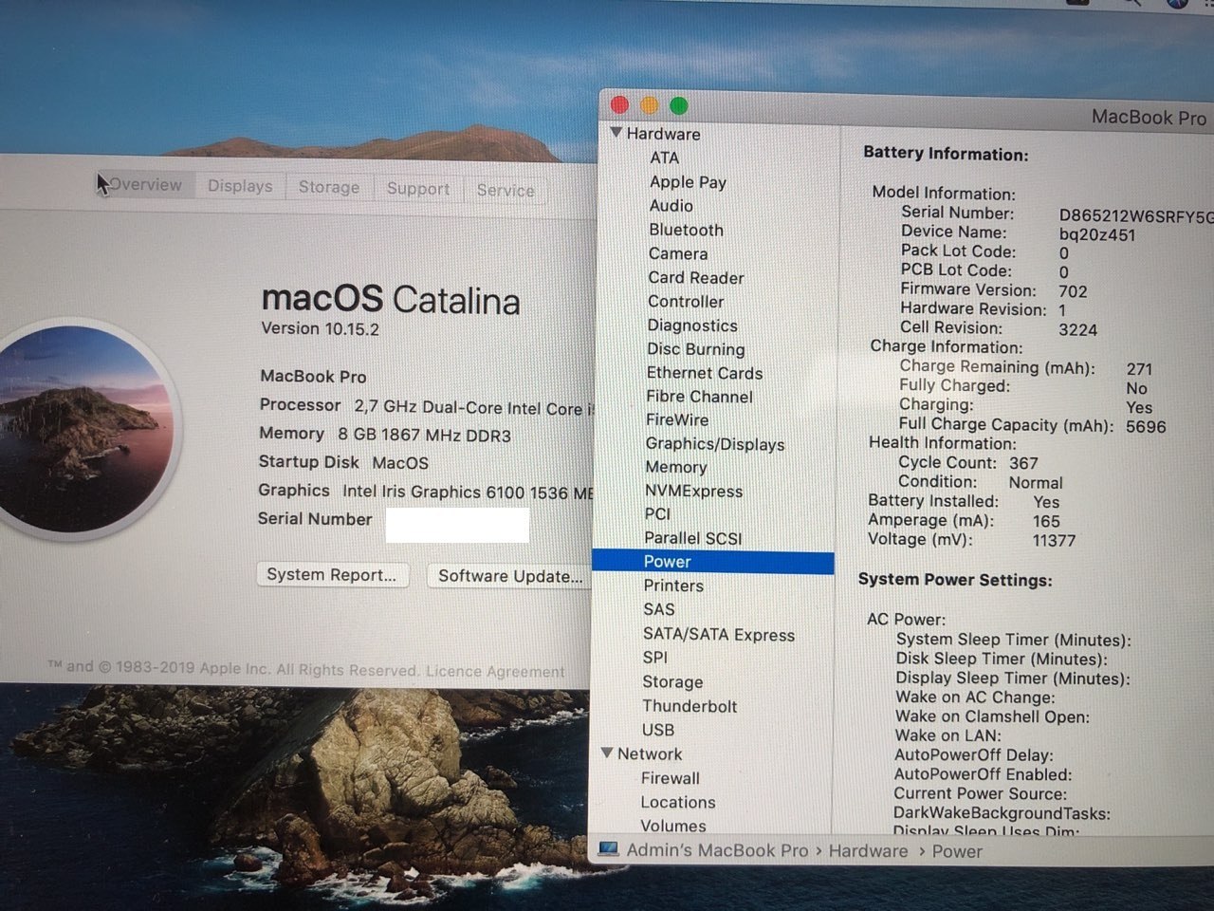Click Admin's MacBook Pro in path bar
1214x911 pixels.
[717, 850]
